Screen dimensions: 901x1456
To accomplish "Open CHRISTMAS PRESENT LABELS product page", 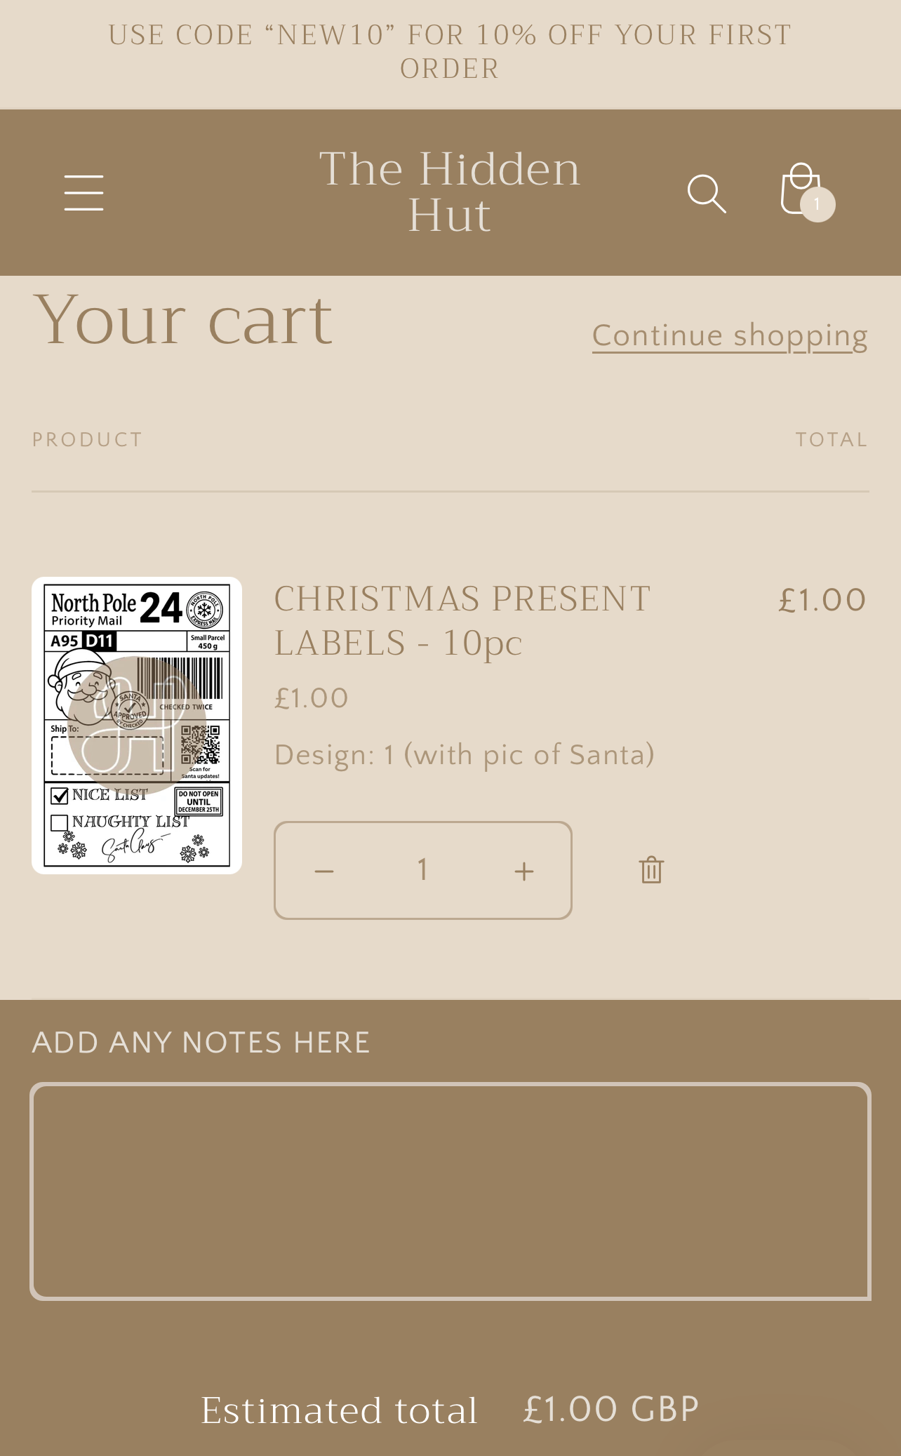I will (462, 620).
